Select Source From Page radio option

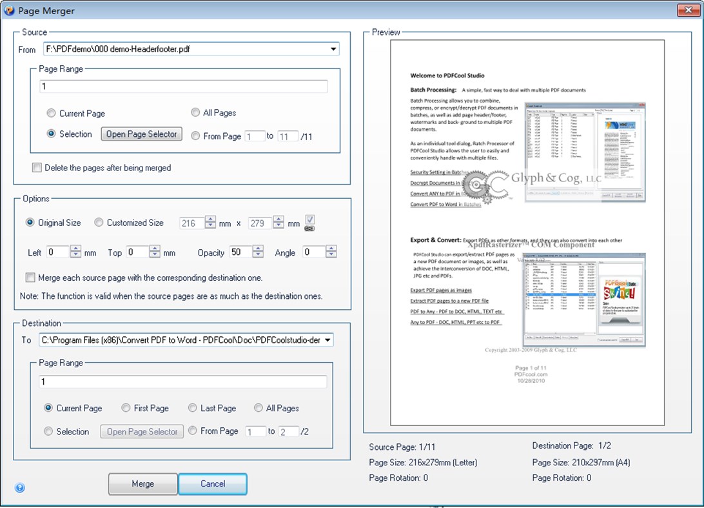tap(195, 136)
